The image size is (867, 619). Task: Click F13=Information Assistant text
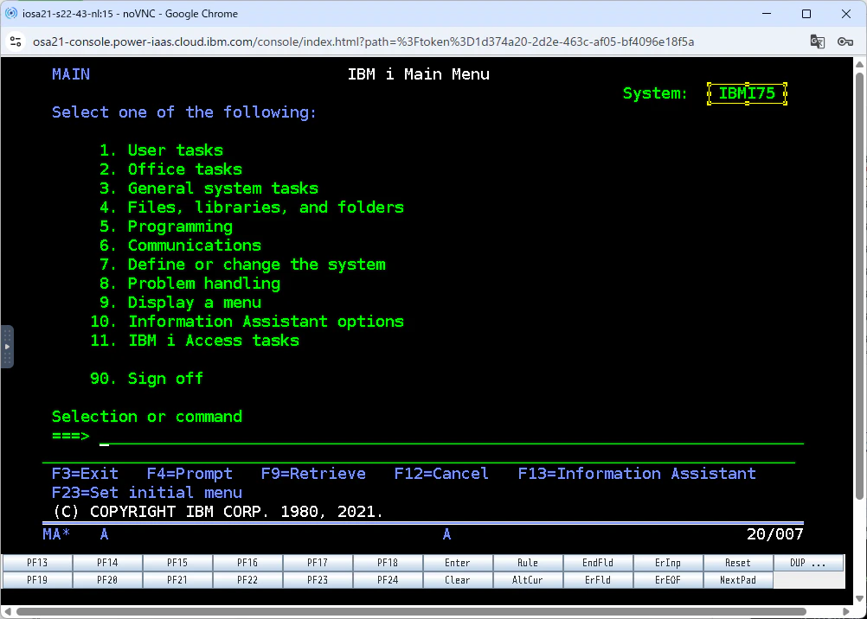click(x=637, y=474)
